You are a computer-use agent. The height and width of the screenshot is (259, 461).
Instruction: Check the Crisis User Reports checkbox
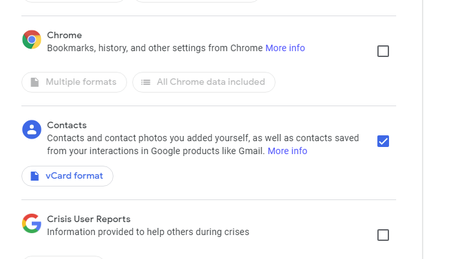[x=383, y=235]
